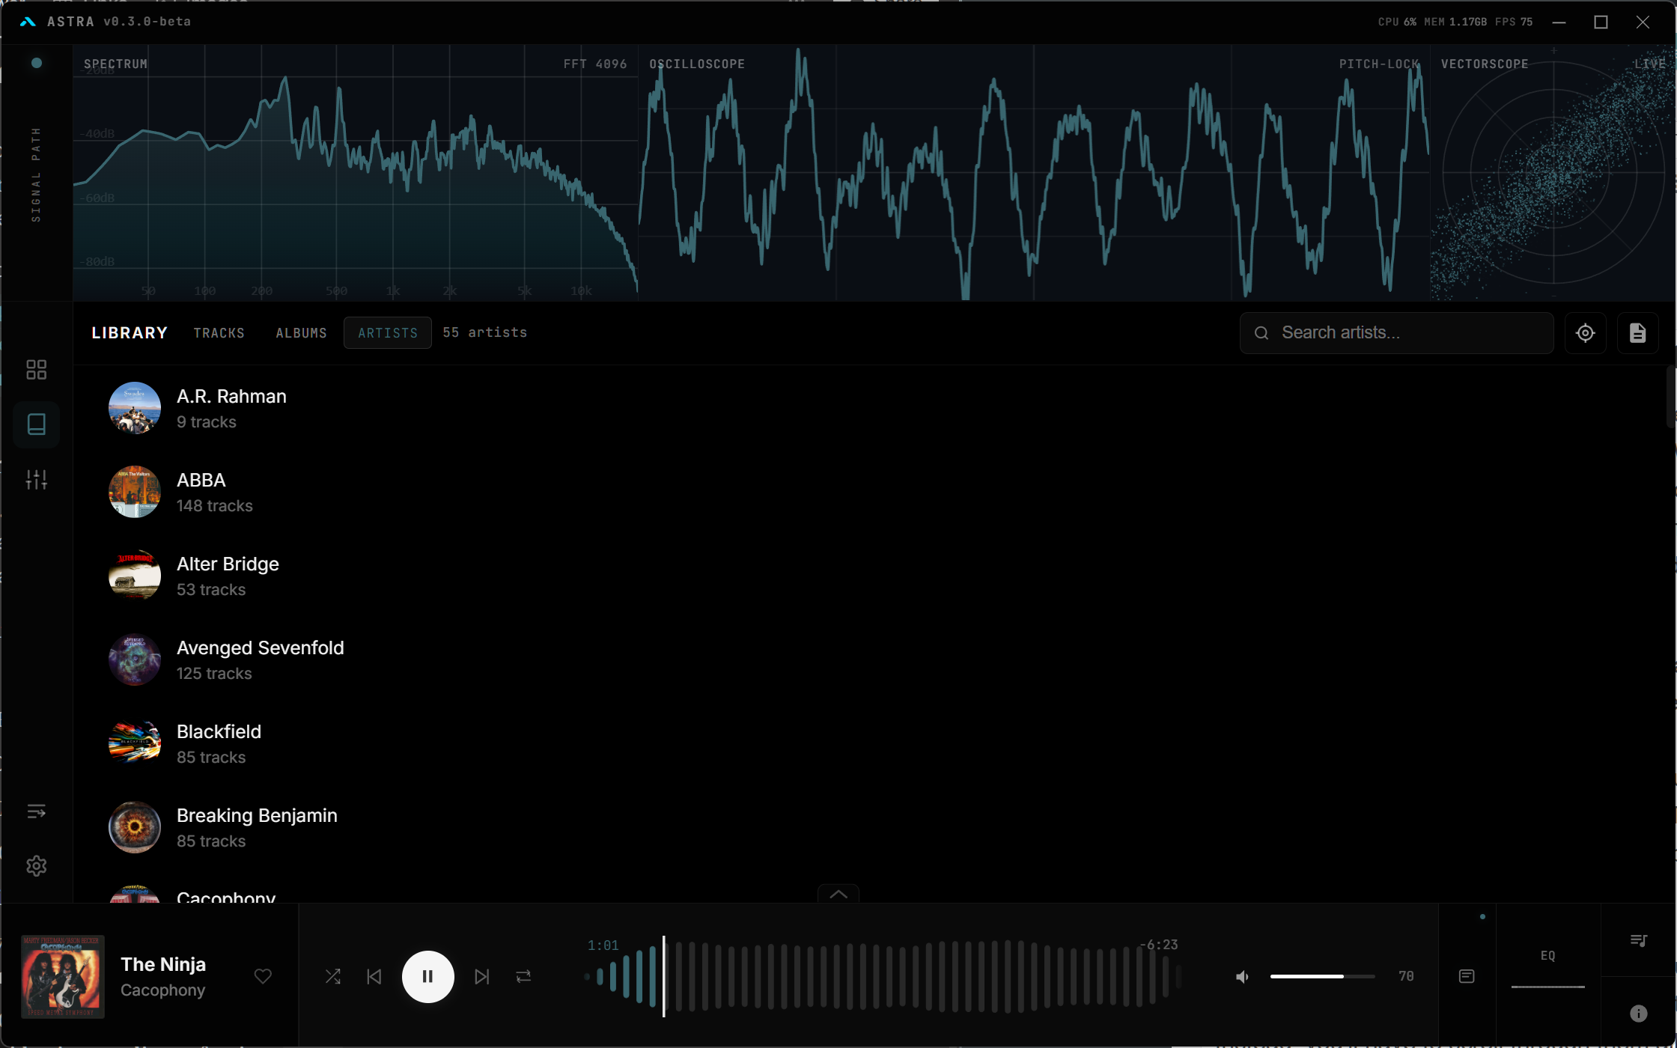
Task: Open settings gear in sidebar
Action: coord(36,866)
